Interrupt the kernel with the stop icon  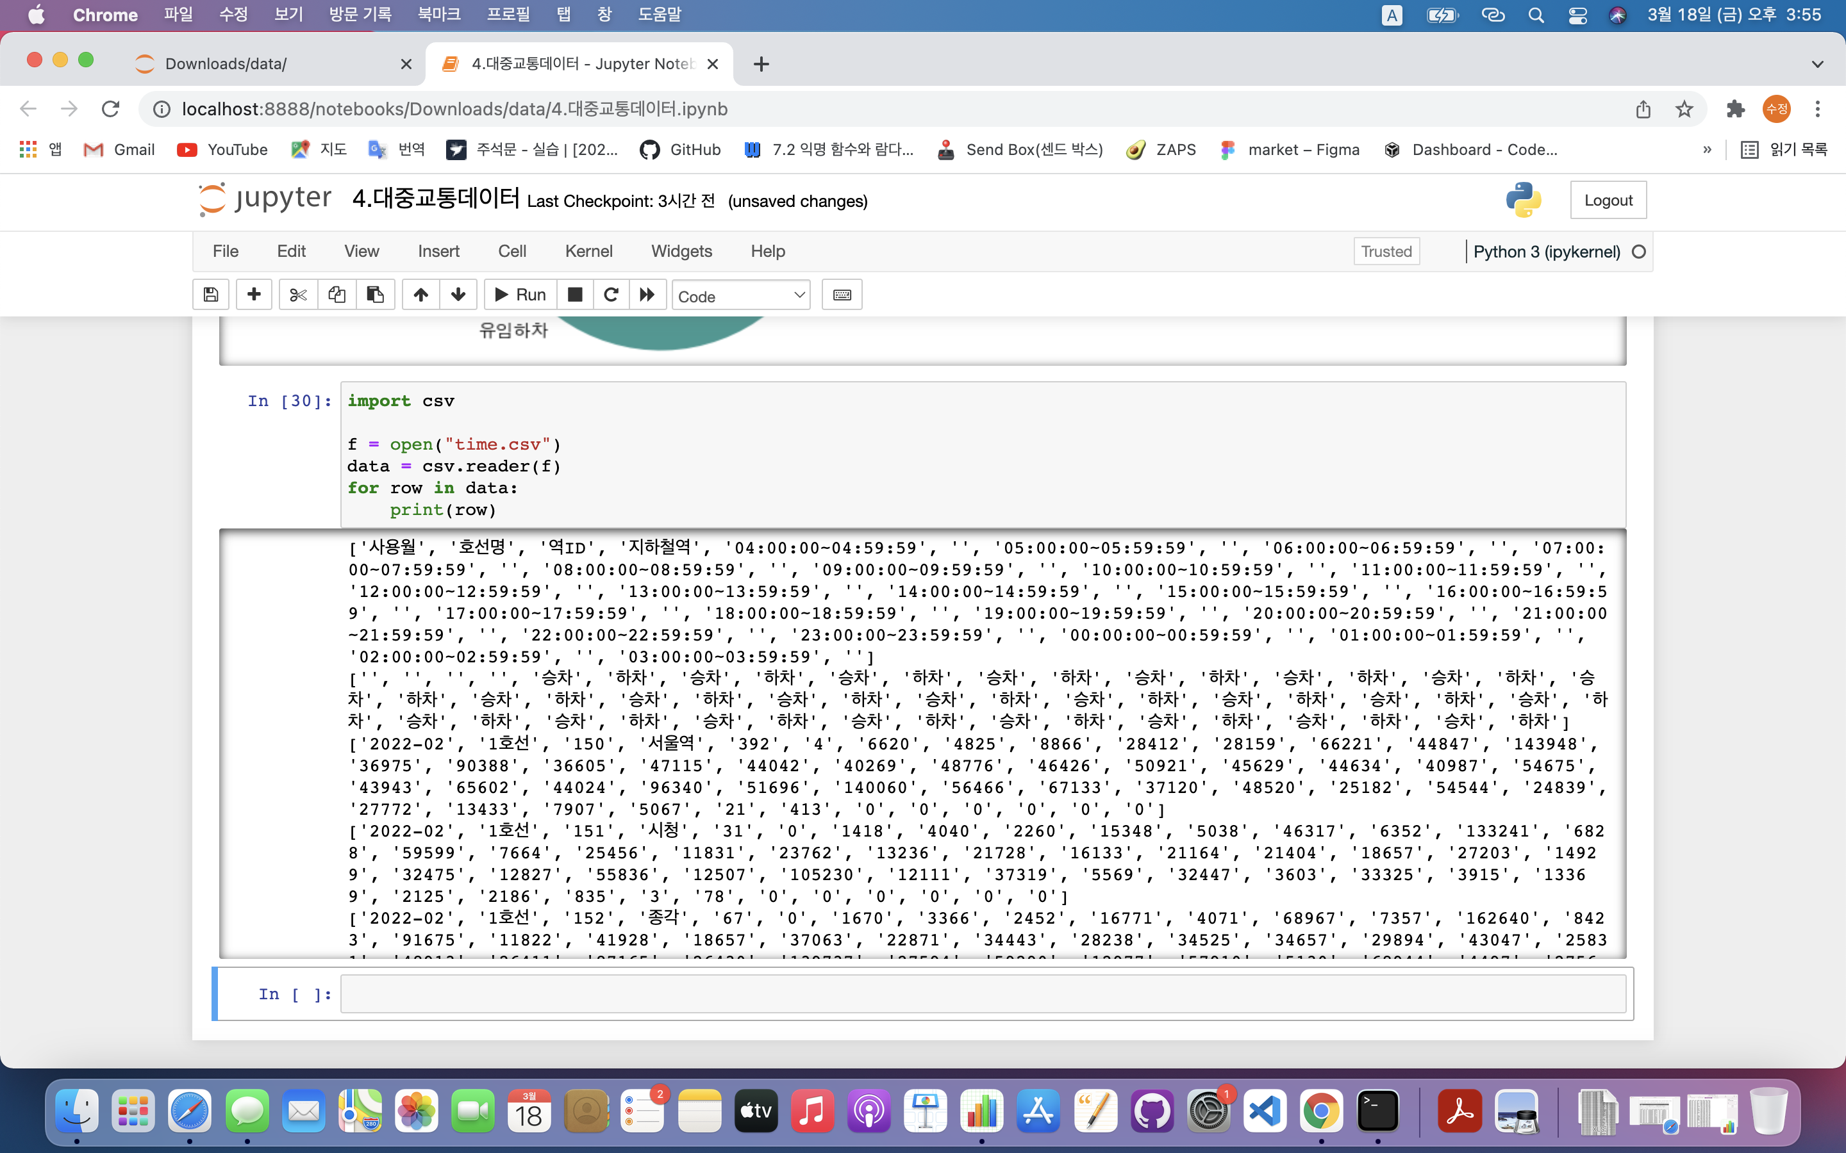pyautogui.click(x=575, y=295)
